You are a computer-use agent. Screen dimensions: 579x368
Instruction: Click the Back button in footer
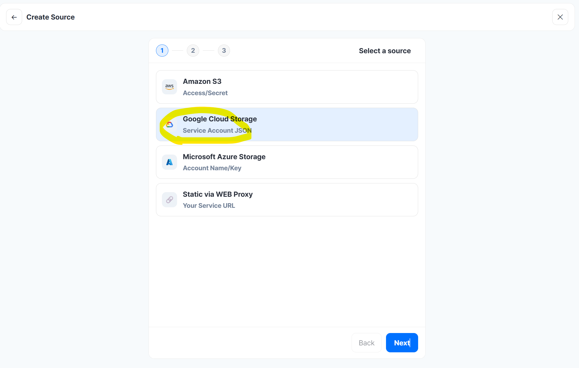[366, 343]
